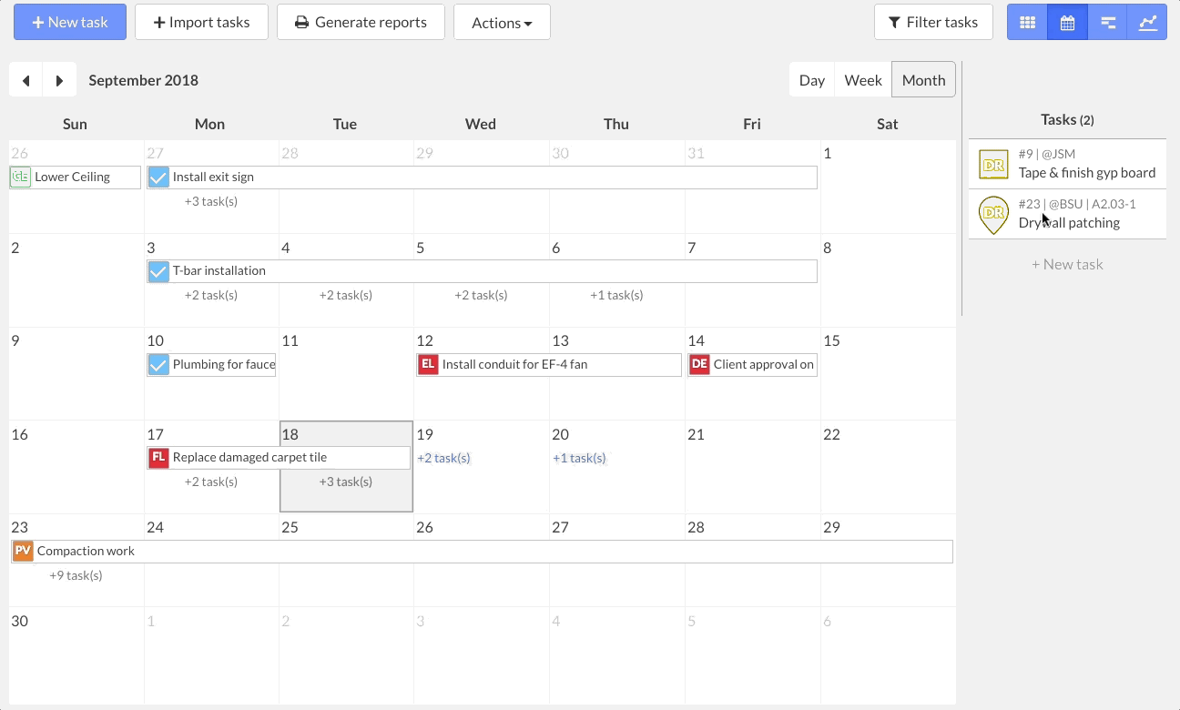This screenshot has height=710, width=1180.
Task: Expand +1 task(s) on September 6
Action: (x=616, y=295)
